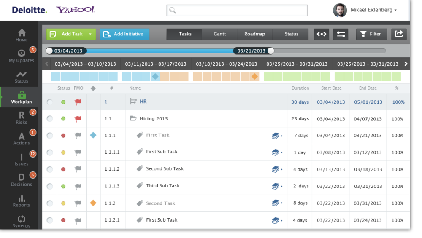Viewport: 422px width, 238px height.
Task: Switch to the Gantt tab
Action: [x=219, y=34]
